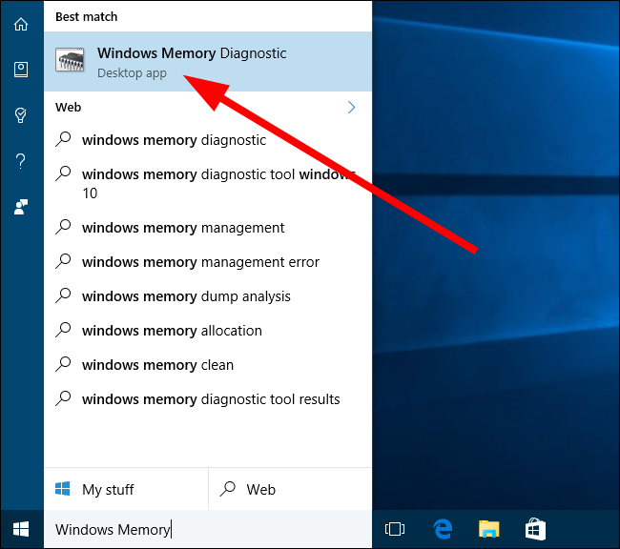Launch Microsoft Edge from the taskbar
Screen dimensions: 620x549
tap(443, 529)
